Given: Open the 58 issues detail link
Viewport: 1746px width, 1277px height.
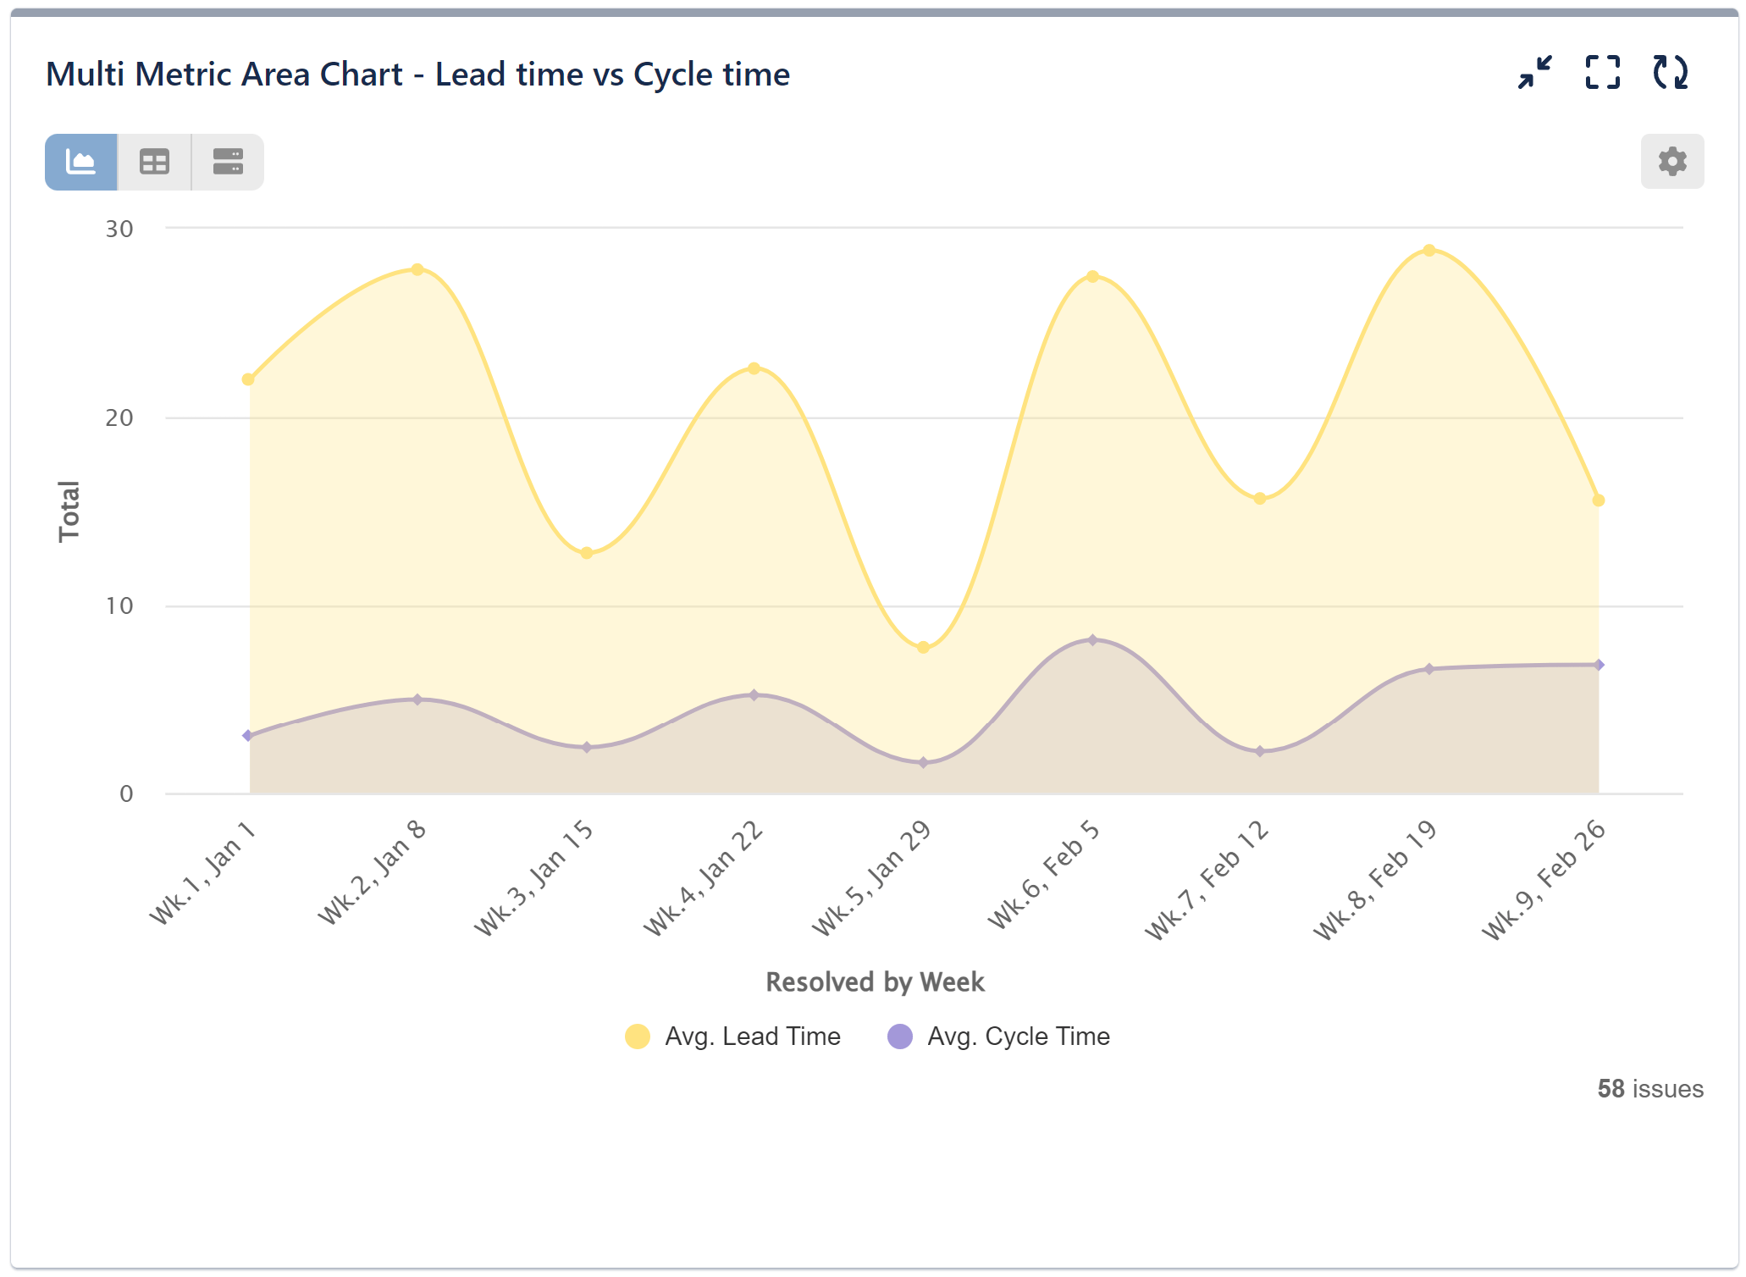Looking at the screenshot, I should pyautogui.click(x=1649, y=1089).
